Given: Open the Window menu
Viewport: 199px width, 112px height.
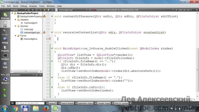Looking at the screenshot, I should (51, 6).
